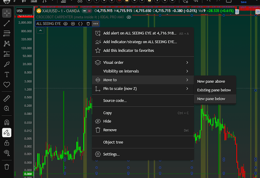Select the trend line drawing tool
This screenshot has width=260, height=178.
(7, 23)
